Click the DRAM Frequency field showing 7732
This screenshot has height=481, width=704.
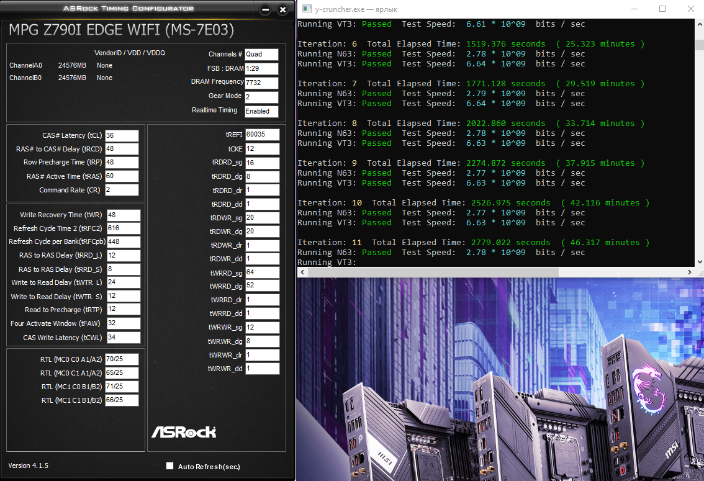(261, 83)
